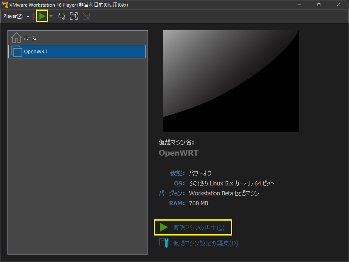Click その他の Linux 5.x カーネル OS text
The image size is (349, 262).
(x=231, y=183)
